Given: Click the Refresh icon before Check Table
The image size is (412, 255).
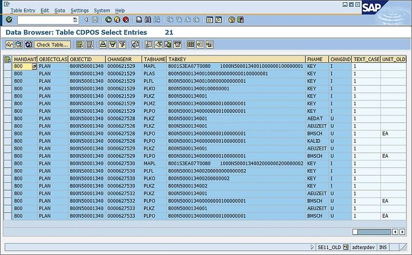Looking at the screenshot, I should [x=29, y=45].
